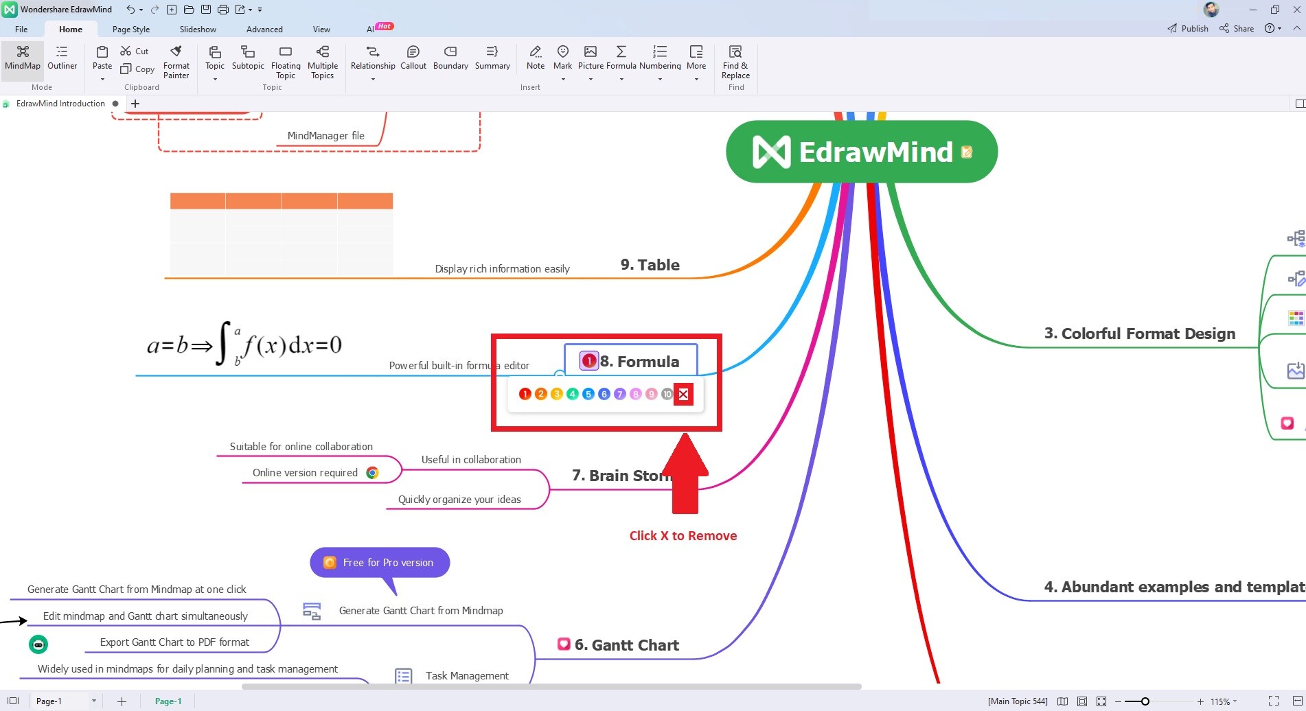Print the mind map
The image size is (1306, 711).
point(222,10)
